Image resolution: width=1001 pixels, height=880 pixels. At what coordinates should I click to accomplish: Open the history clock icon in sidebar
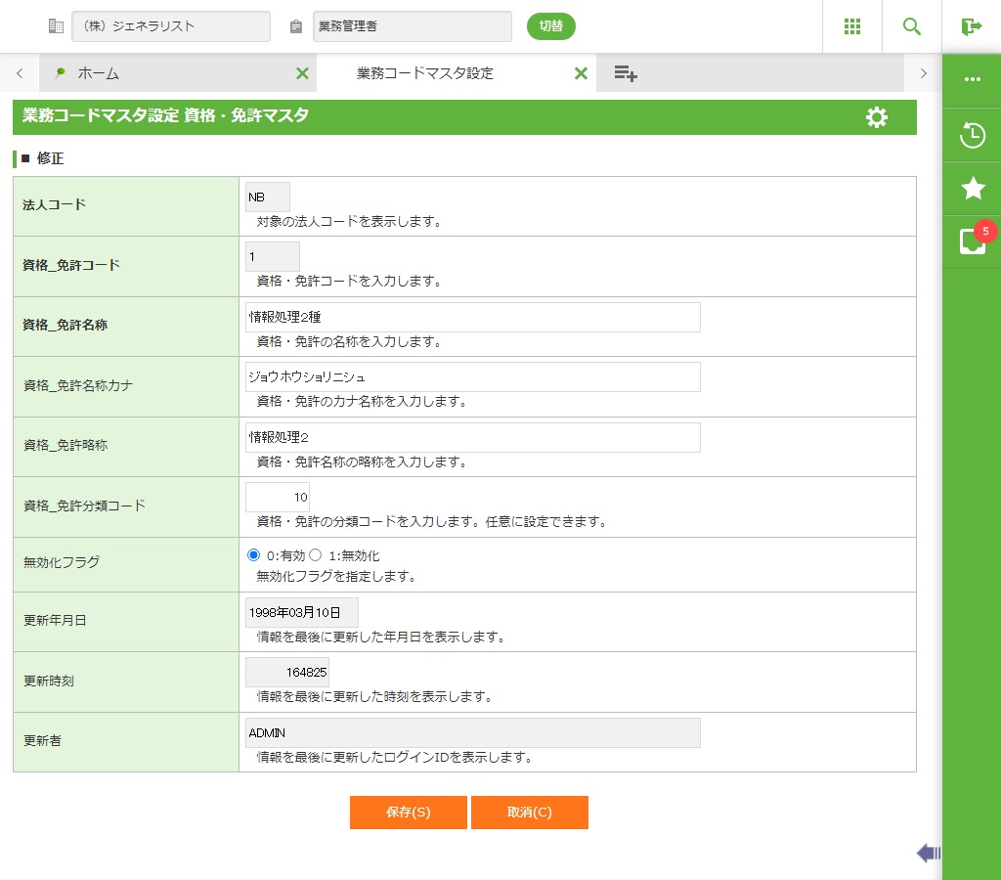point(972,135)
